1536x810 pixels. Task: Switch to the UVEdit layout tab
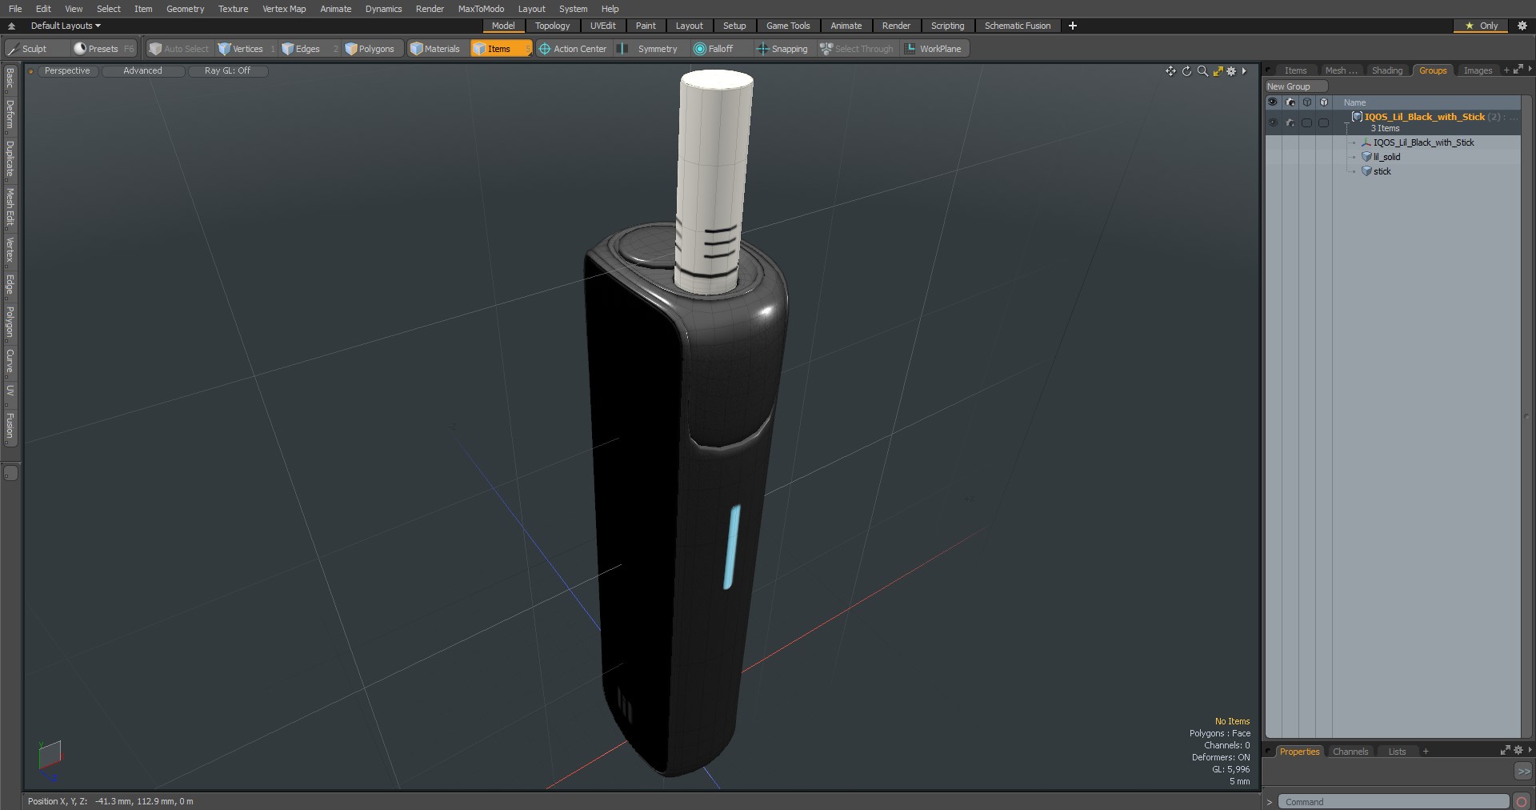[x=602, y=26]
